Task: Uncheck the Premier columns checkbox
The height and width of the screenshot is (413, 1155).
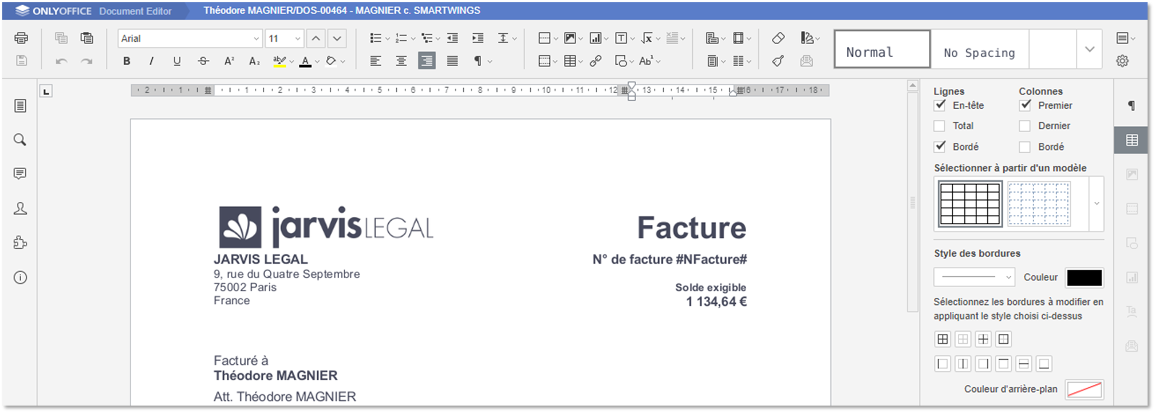Action: (x=1025, y=105)
